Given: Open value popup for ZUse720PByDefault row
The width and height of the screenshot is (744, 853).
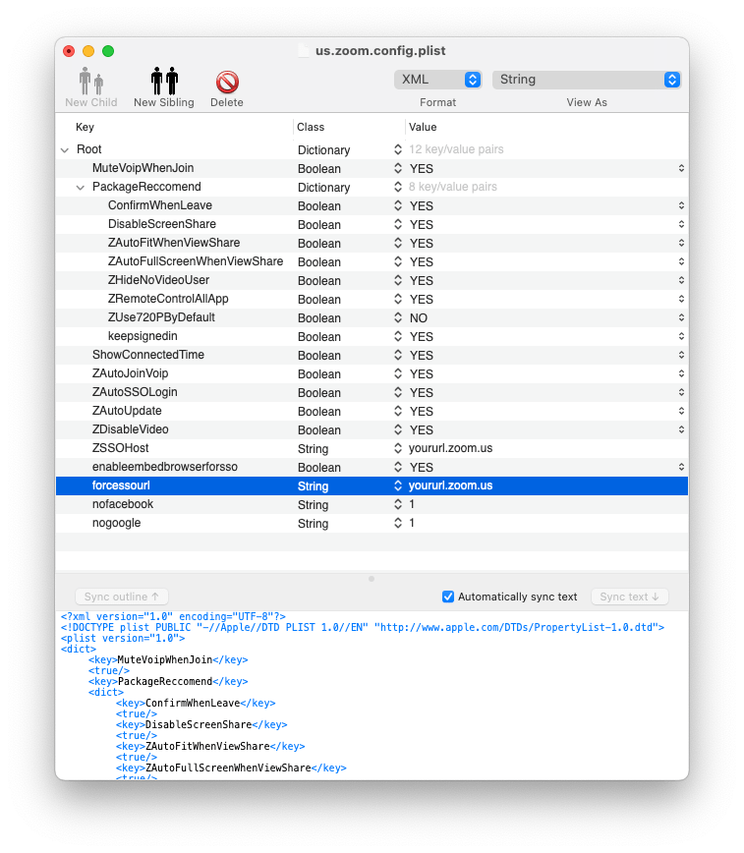Looking at the screenshot, I should coord(680,318).
